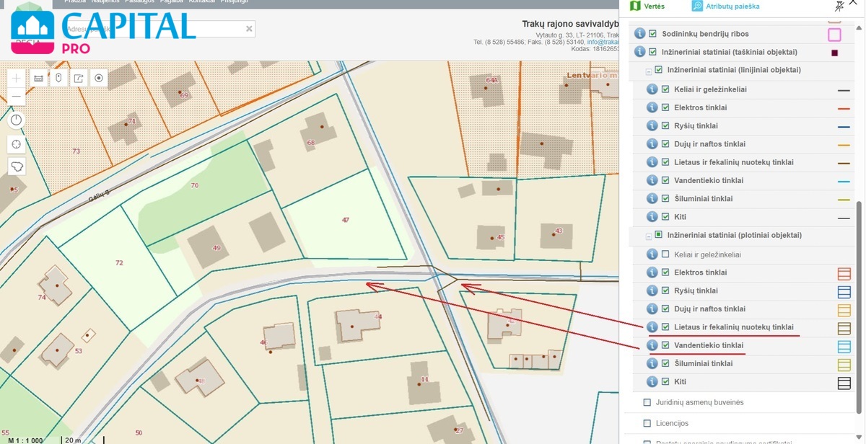Click area Dujų ir naftos tinklai label

(x=709, y=308)
